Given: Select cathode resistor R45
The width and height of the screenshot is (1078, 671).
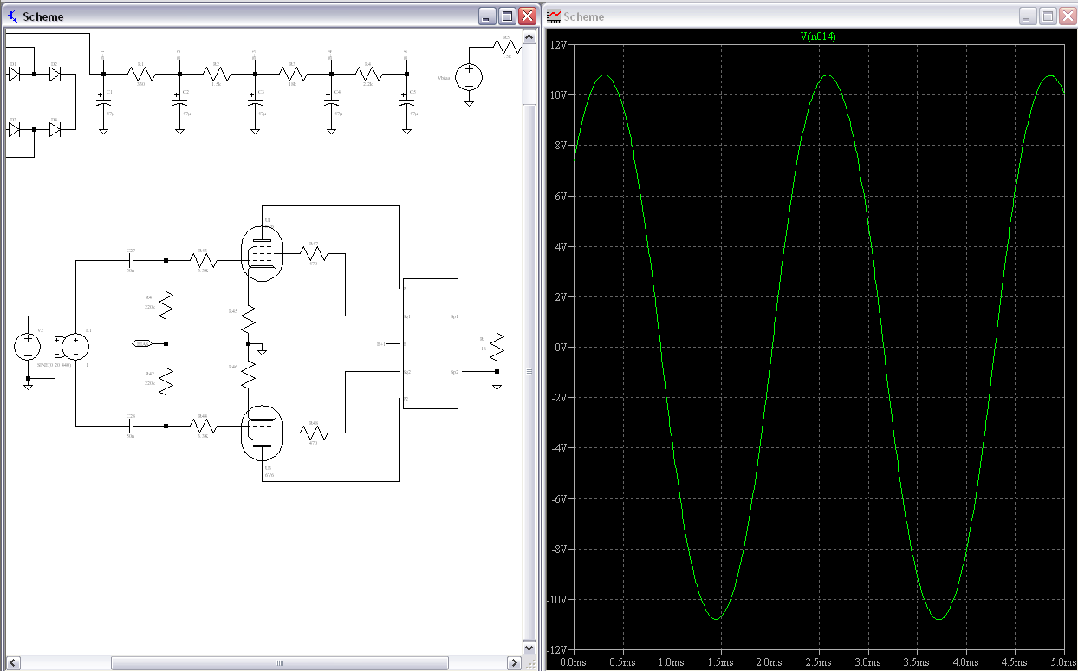Looking at the screenshot, I should point(248,320).
